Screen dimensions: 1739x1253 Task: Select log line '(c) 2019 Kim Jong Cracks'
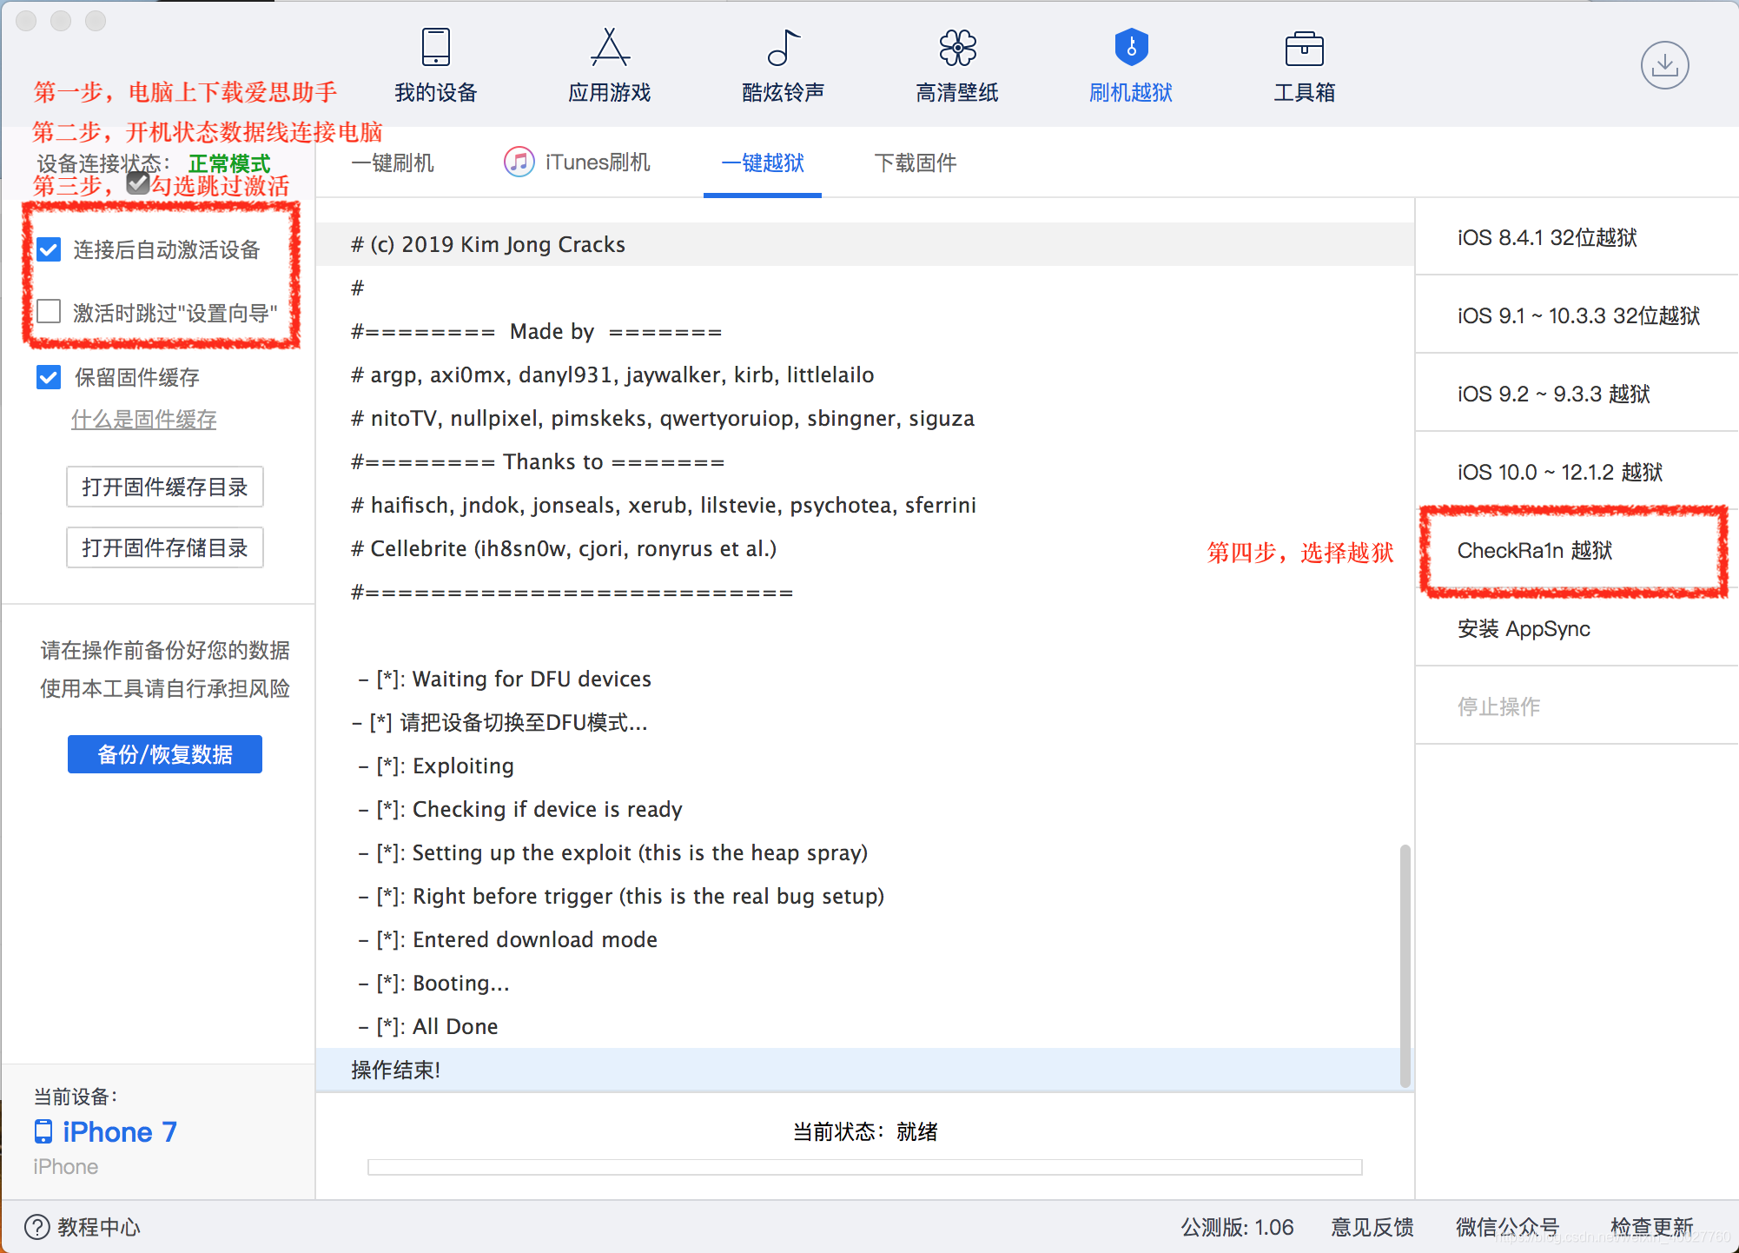tap(865, 244)
